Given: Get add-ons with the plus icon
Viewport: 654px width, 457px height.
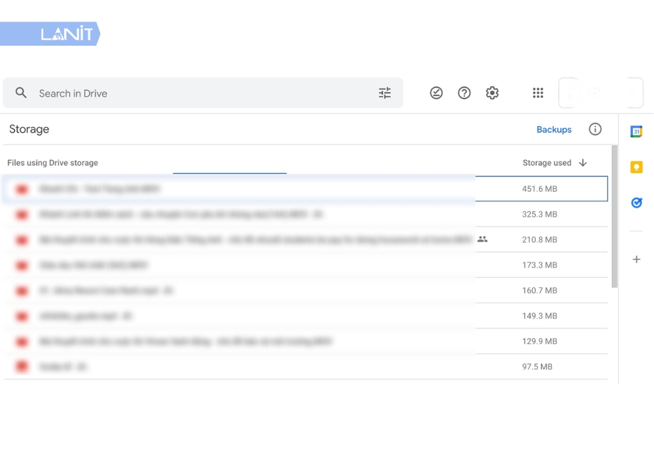Looking at the screenshot, I should (x=636, y=259).
